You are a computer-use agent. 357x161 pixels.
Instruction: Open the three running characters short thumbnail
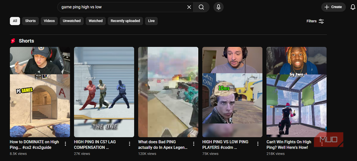tap(104, 92)
